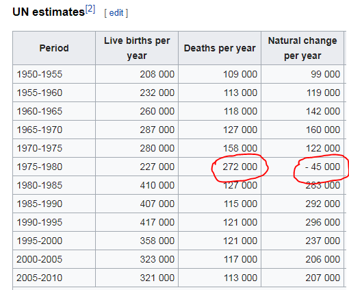This screenshot has height=290, width=349.
Task: Click deaths value in the 1965-1970 row
Action: coord(240,130)
